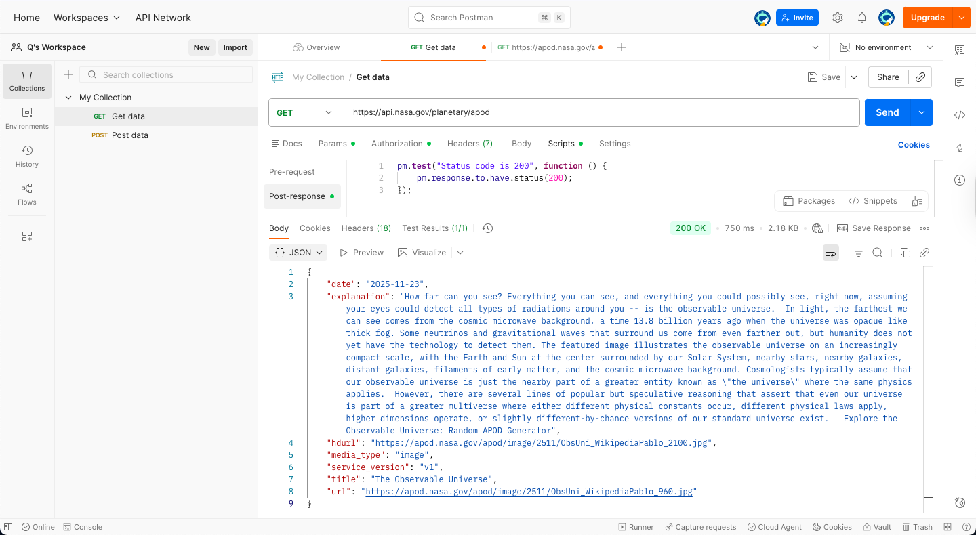This screenshot has height=535, width=976.
Task: Click the request URL input field
Action: (601, 112)
